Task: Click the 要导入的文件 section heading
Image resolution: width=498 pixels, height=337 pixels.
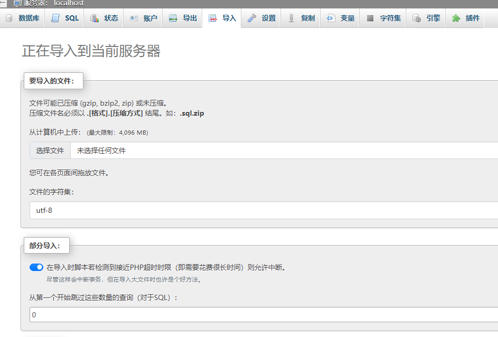Action: click(52, 81)
